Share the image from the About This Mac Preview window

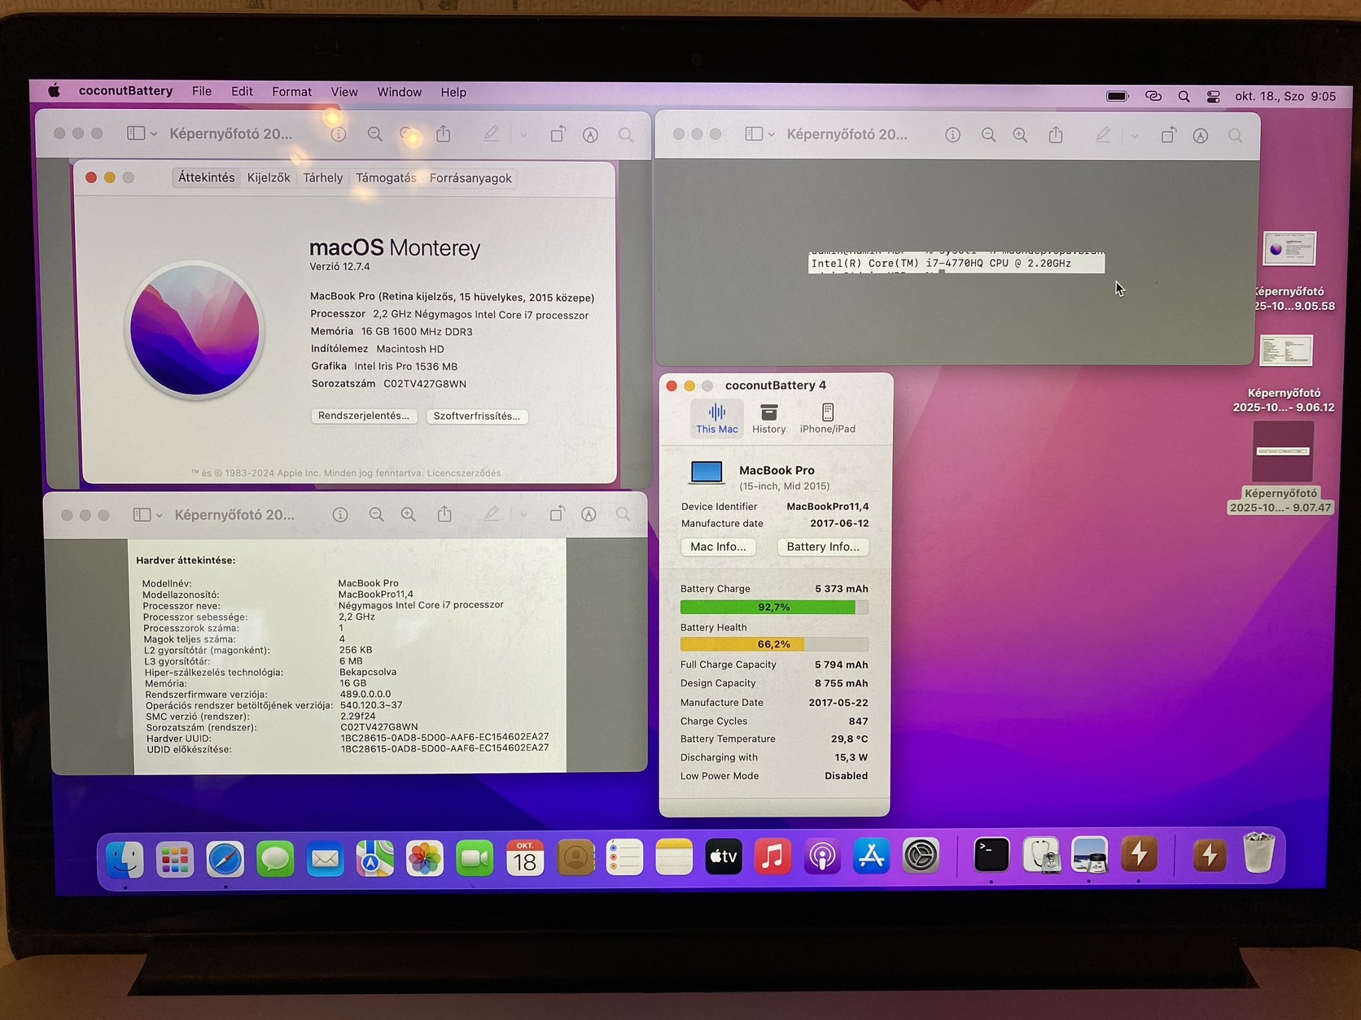(444, 133)
